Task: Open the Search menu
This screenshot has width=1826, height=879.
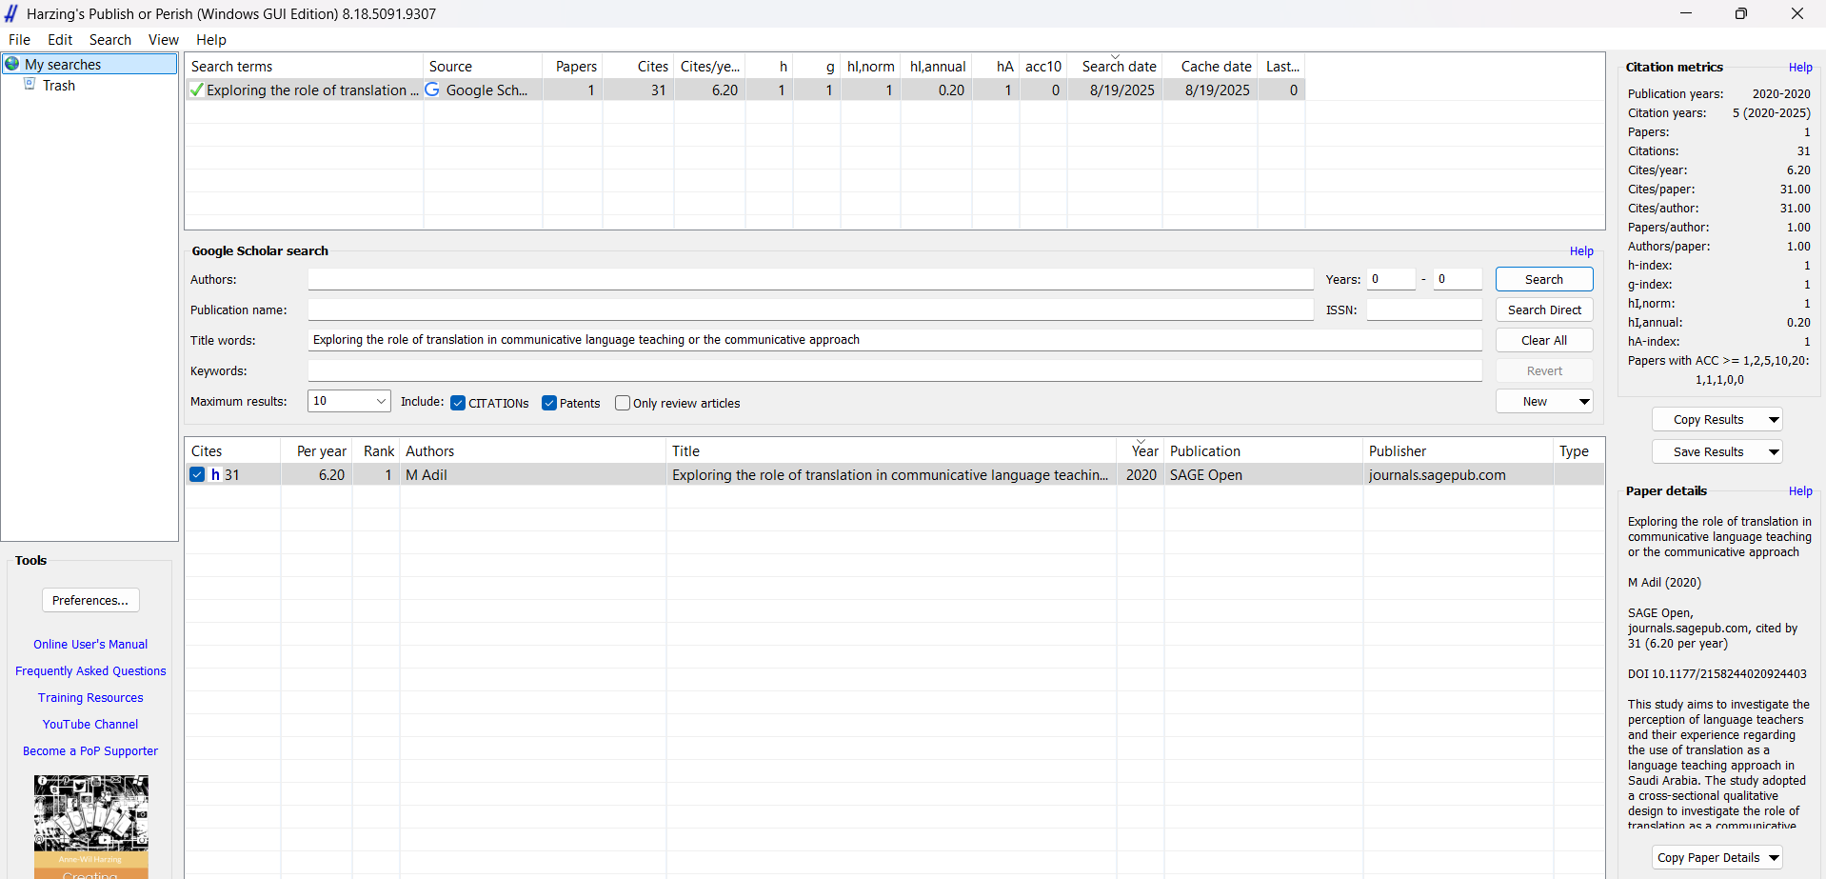Action: click(110, 39)
